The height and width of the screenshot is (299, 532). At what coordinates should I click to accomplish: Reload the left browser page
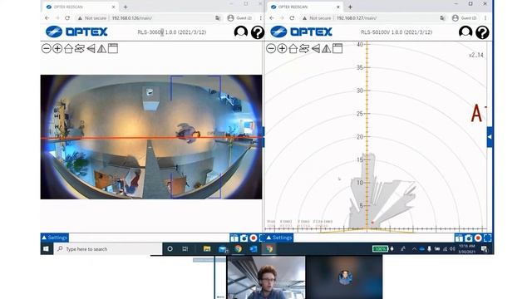[67, 18]
